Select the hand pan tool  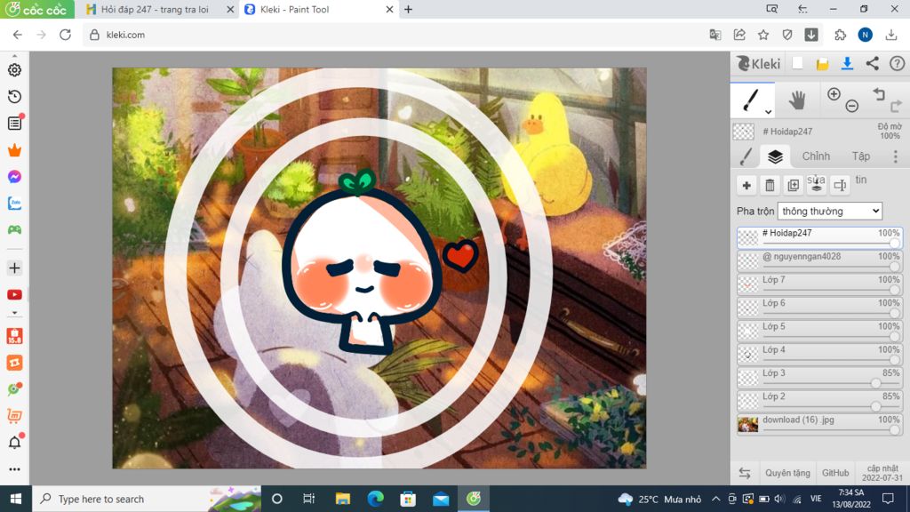tap(797, 100)
